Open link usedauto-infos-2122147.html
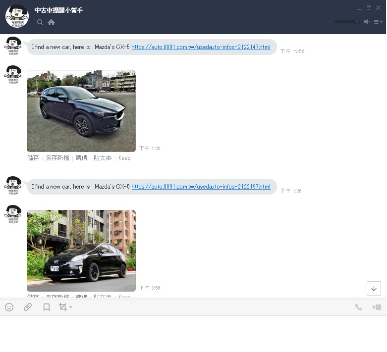This screenshot has width=387, height=352. point(201,47)
